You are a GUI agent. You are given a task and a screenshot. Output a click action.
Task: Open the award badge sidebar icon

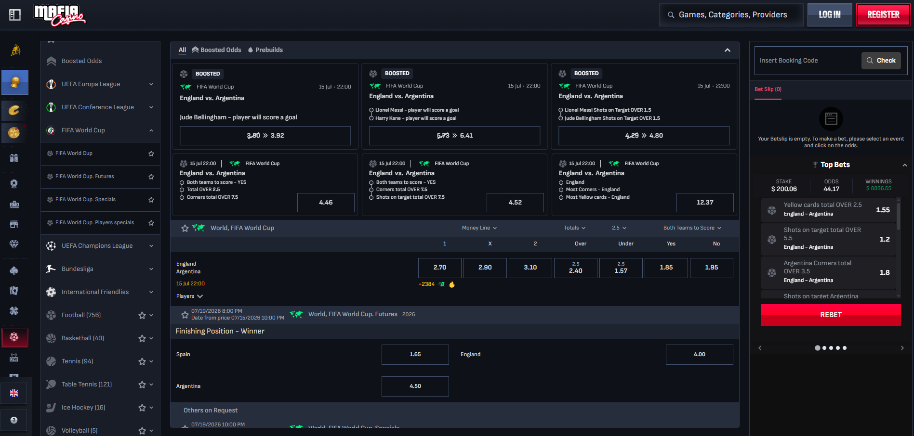point(14,184)
